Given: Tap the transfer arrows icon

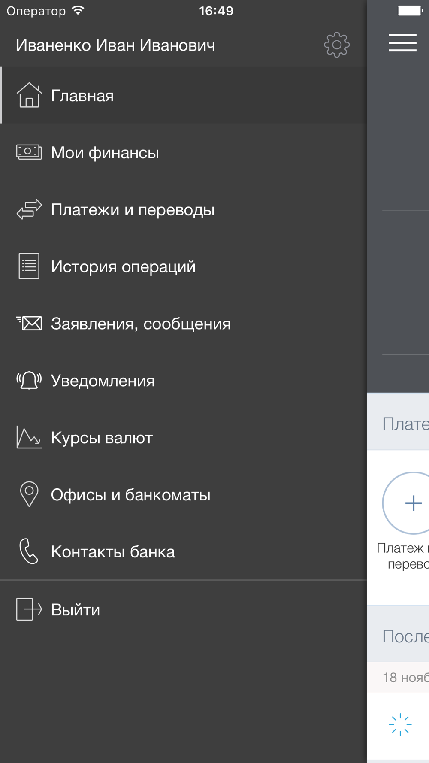Looking at the screenshot, I should click(x=29, y=209).
